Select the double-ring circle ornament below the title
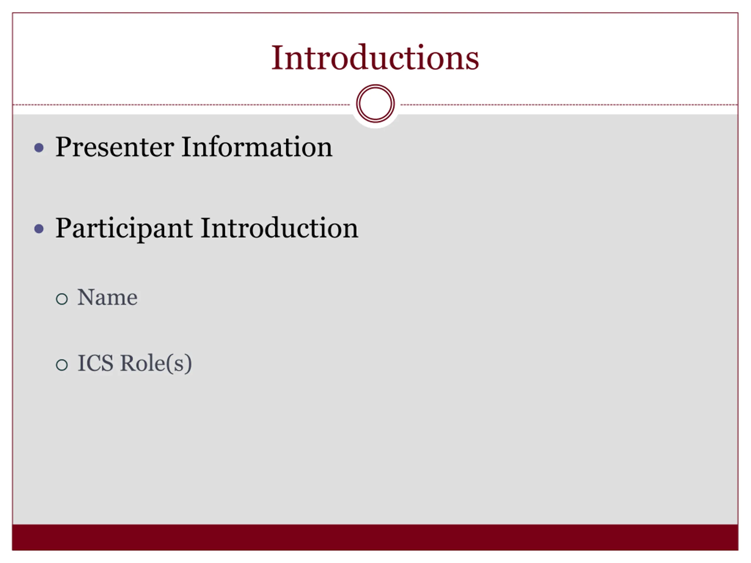Screen dimensions: 751x563 375,104
